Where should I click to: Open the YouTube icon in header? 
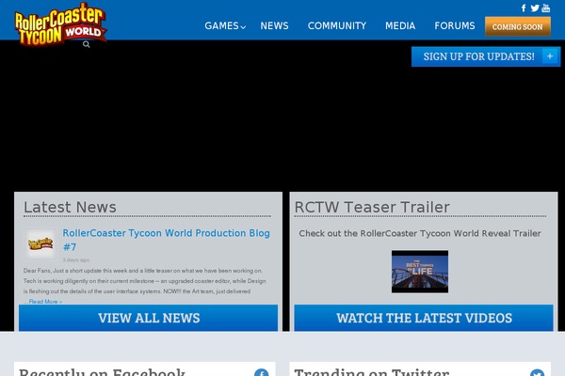[545, 8]
